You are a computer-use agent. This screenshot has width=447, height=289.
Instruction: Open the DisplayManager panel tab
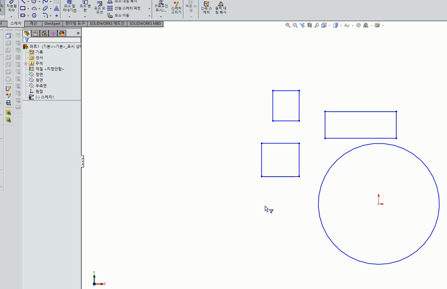tap(62, 33)
